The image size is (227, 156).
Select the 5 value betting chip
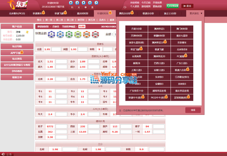pyautogui.click(x=52, y=34)
